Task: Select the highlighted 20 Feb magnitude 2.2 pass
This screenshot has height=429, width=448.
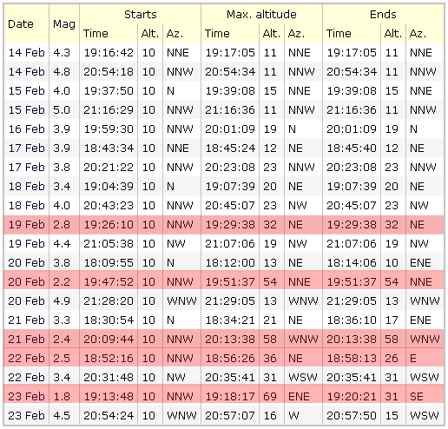Action: [x=26, y=282]
